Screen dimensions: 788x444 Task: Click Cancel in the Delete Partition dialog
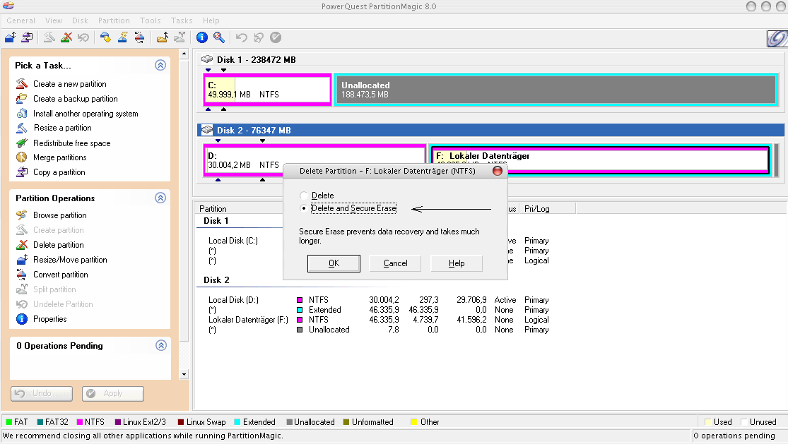pyautogui.click(x=396, y=263)
